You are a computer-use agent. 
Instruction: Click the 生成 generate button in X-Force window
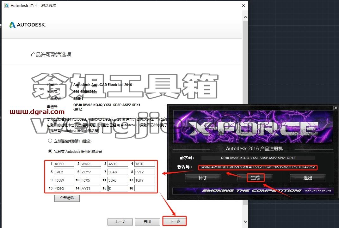click(255, 178)
